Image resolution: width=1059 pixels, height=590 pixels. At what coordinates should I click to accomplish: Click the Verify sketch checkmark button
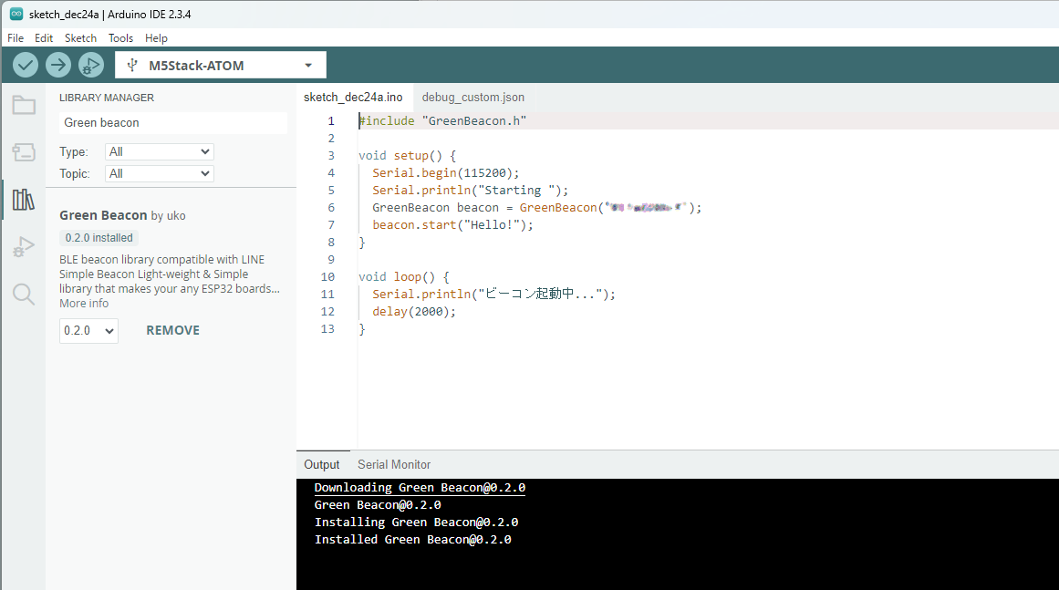tap(25, 65)
